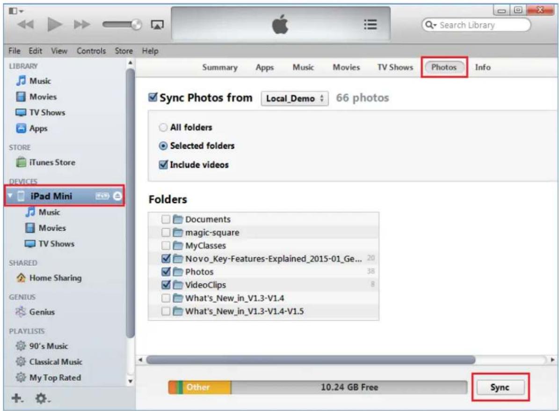This screenshot has height=411, width=559.
Task: Click the rewind previous track button
Action: [26, 25]
